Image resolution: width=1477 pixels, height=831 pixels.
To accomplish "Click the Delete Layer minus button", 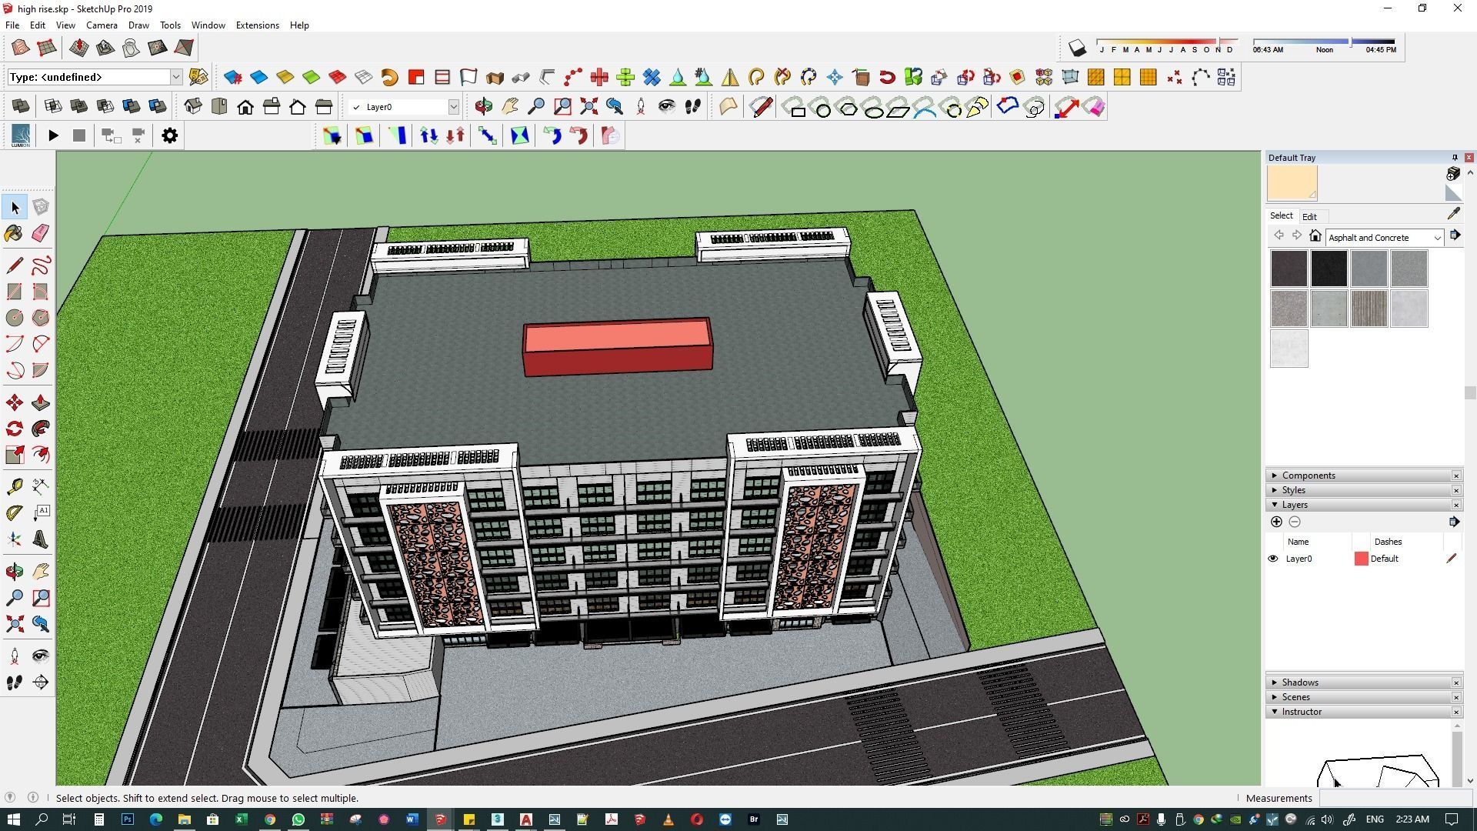I will pos(1295,522).
